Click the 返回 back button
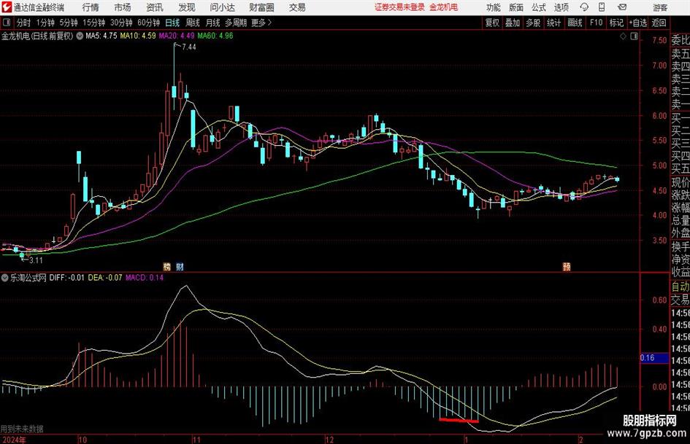 coord(659,23)
